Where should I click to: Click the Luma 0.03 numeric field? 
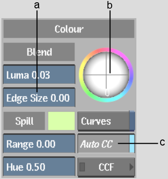pyautogui.click(x=39, y=75)
